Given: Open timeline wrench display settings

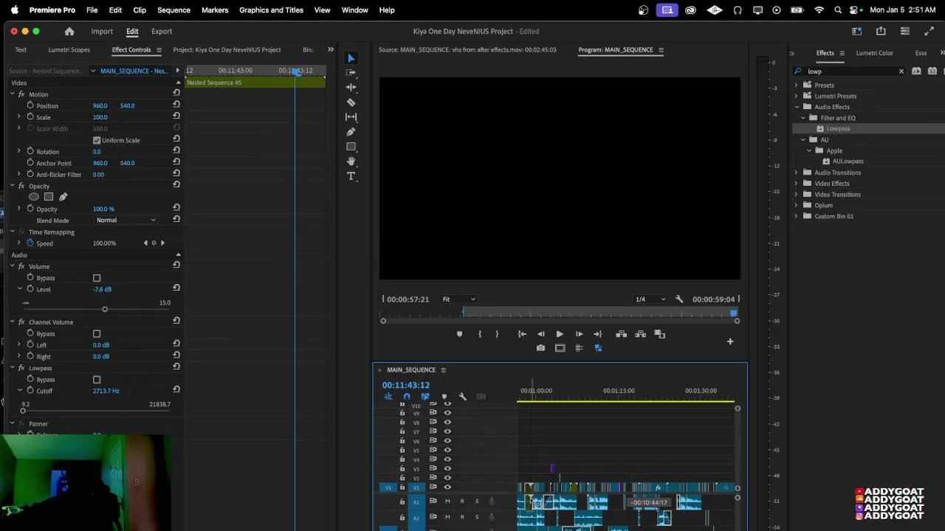Looking at the screenshot, I should click(462, 397).
